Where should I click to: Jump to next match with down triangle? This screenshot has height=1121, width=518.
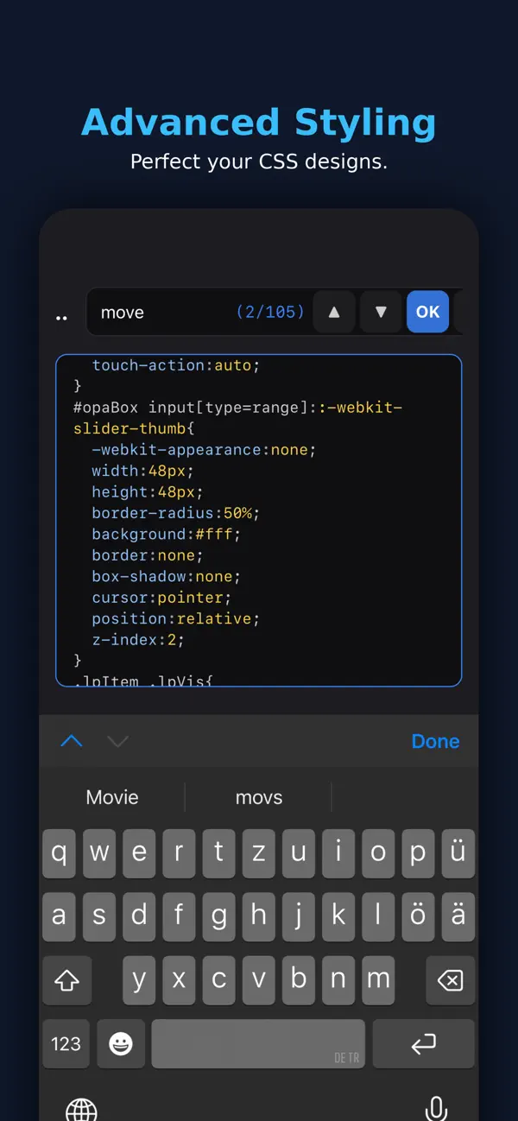click(381, 312)
